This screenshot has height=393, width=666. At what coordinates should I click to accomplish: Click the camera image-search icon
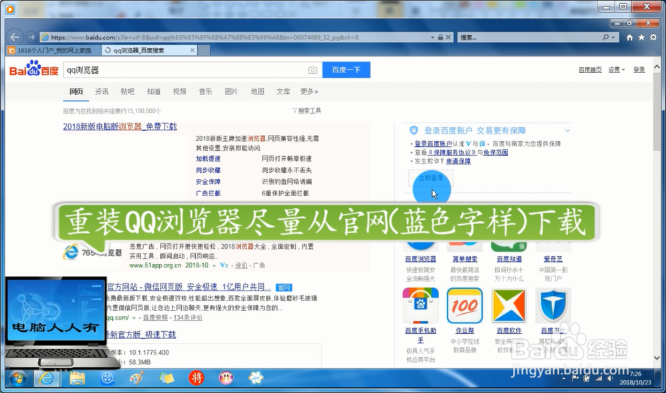(x=312, y=70)
